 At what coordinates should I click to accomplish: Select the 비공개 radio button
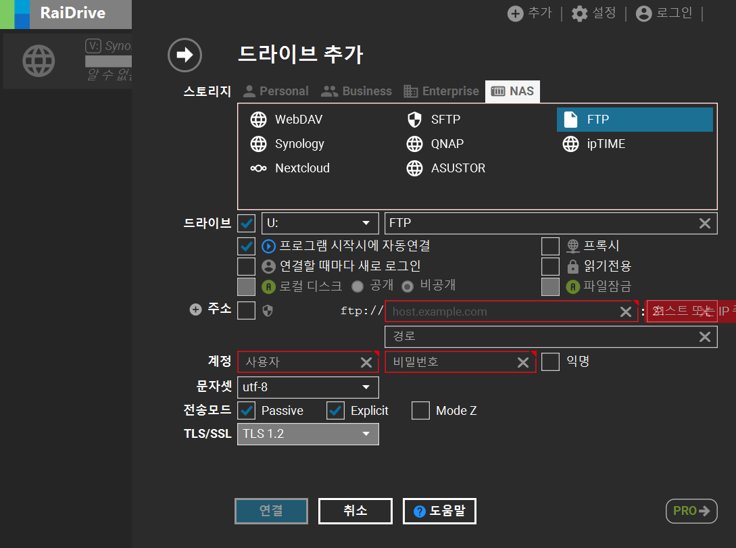click(x=408, y=287)
